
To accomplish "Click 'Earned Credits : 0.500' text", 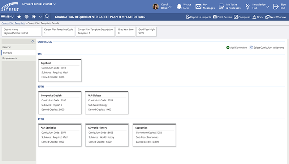I will [x=147, y=142].
